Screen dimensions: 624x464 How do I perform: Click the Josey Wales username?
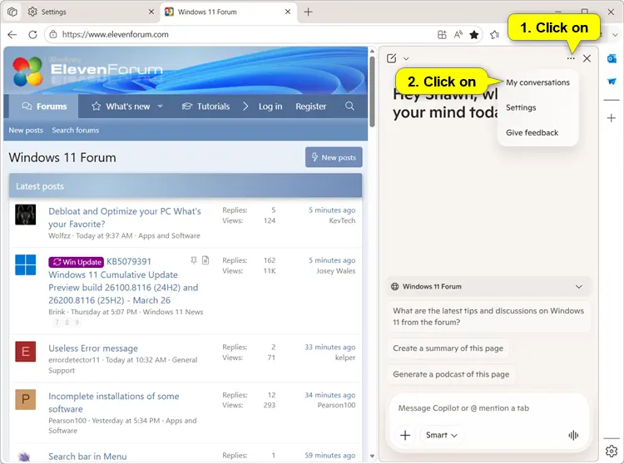[x=336, y=271]
